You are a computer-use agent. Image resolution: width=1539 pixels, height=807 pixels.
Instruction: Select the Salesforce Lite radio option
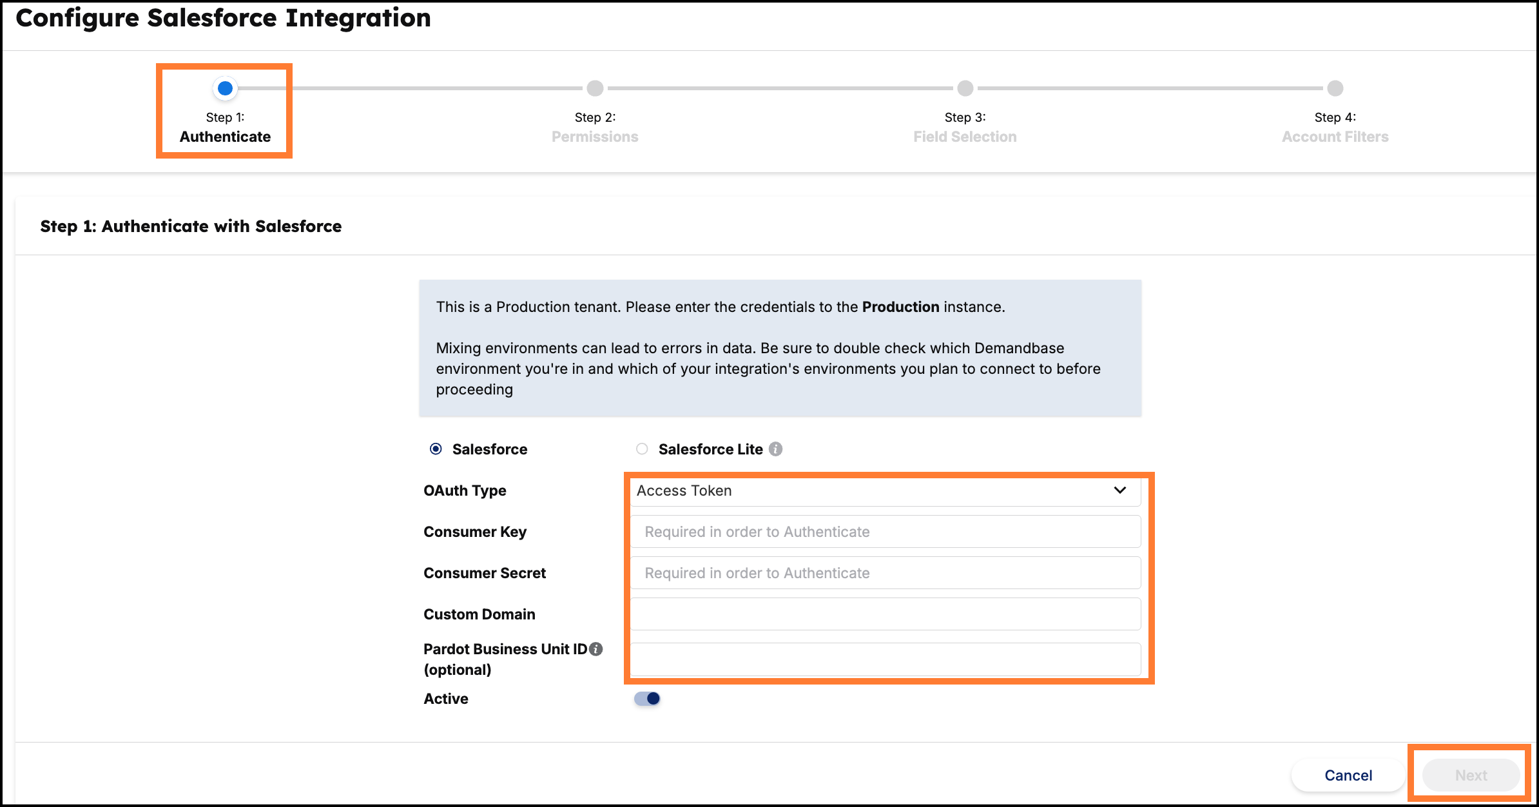coord(642,449)
